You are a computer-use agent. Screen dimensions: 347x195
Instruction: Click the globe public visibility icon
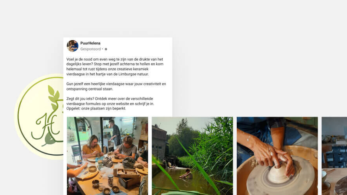[x=106, y=49]
